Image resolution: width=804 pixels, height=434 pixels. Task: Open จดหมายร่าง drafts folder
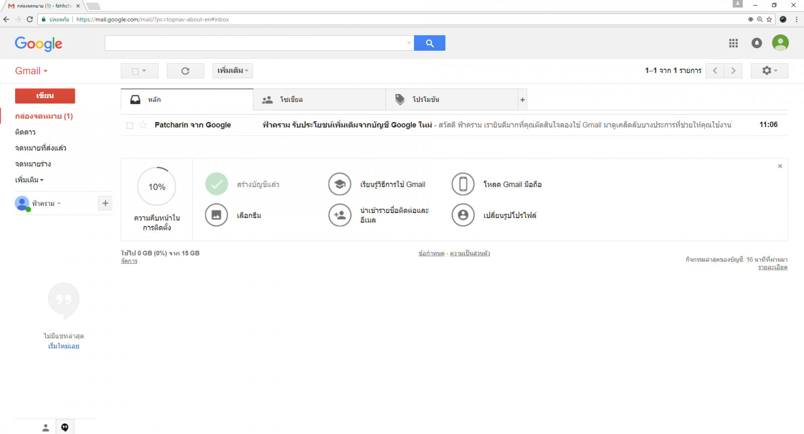coord(33,164)
